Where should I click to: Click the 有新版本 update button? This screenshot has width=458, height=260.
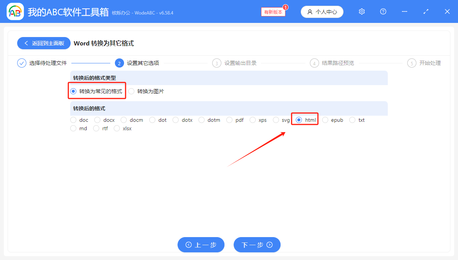[273, 12]
